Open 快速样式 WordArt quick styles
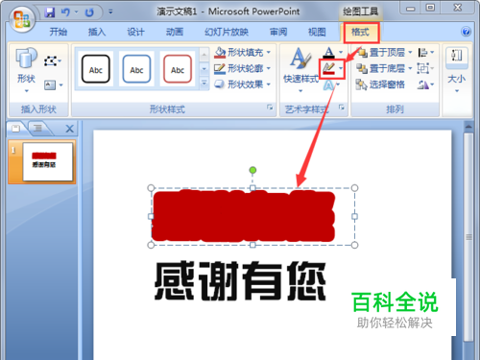480x360 pixels. (300, 70)
